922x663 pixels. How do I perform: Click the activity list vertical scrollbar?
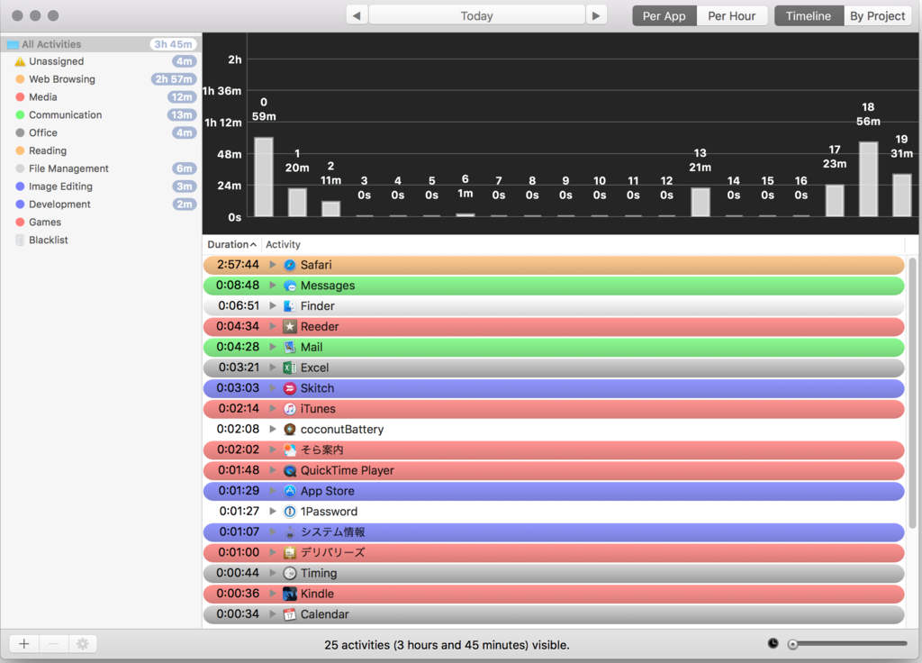[x=913, y=393]
